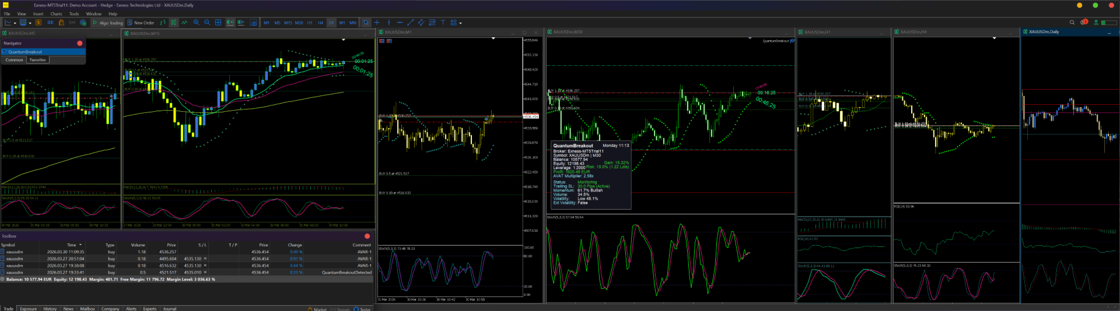This screenshot has height=311, width=1120.
Task: Expand the objects shapes dropdown arrow
Action: [461, 23]
